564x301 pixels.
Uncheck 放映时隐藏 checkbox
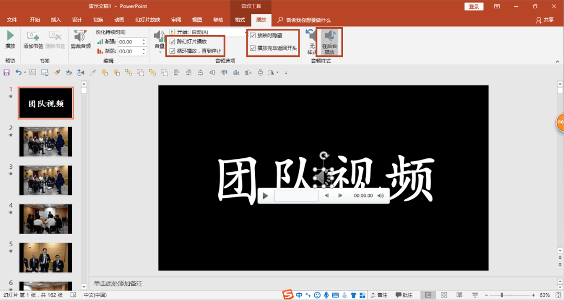tap(254, 36)
